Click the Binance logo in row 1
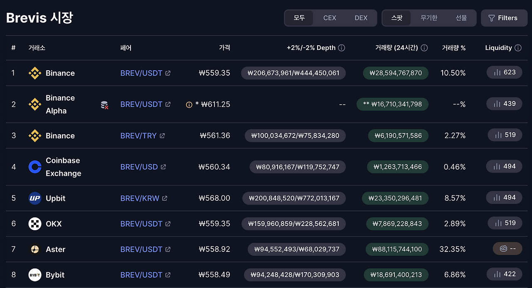The image size is (532, 288). click(35, 73)
